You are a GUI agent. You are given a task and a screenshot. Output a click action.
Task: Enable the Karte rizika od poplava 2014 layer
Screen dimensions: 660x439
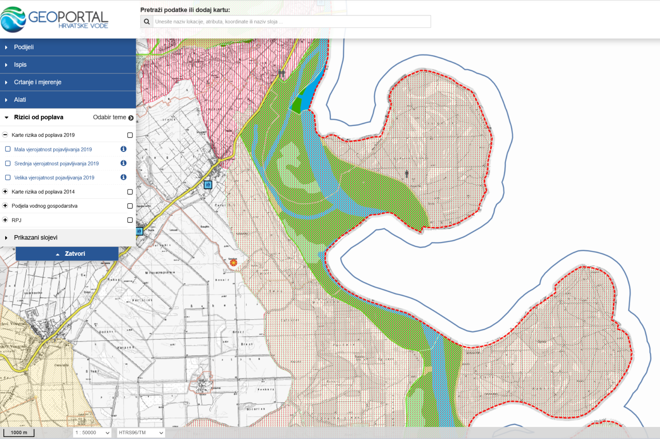pyautogui.click(x=130, y=192)
